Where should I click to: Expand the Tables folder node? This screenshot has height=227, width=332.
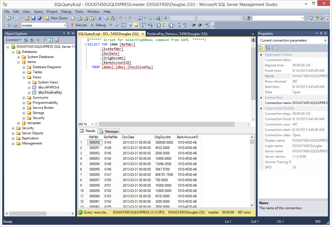pos(24,72)
